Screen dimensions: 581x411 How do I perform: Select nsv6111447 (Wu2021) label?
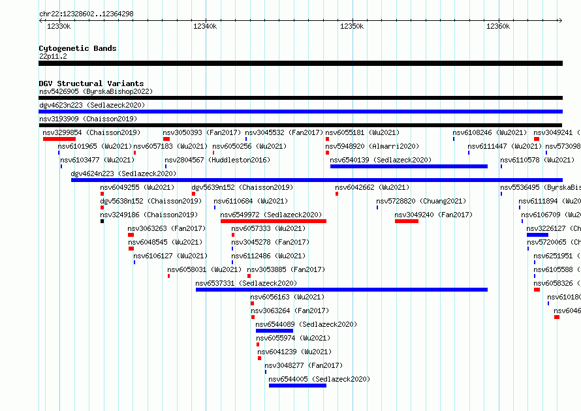click(x=505, y=146)
